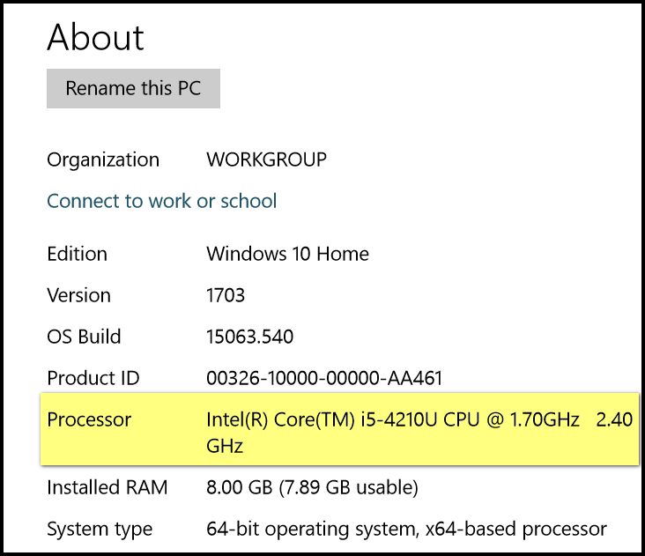Select version number 1703
Screen dimensions: 645x556
pyautogui.click(x=226, y=295)
